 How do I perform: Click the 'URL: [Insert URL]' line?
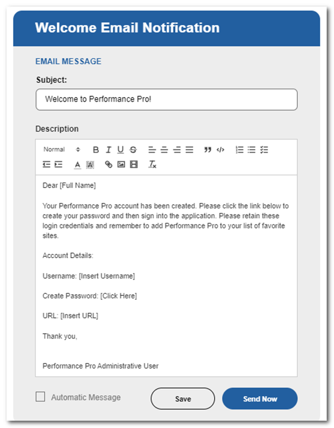(x=70, y=316)
